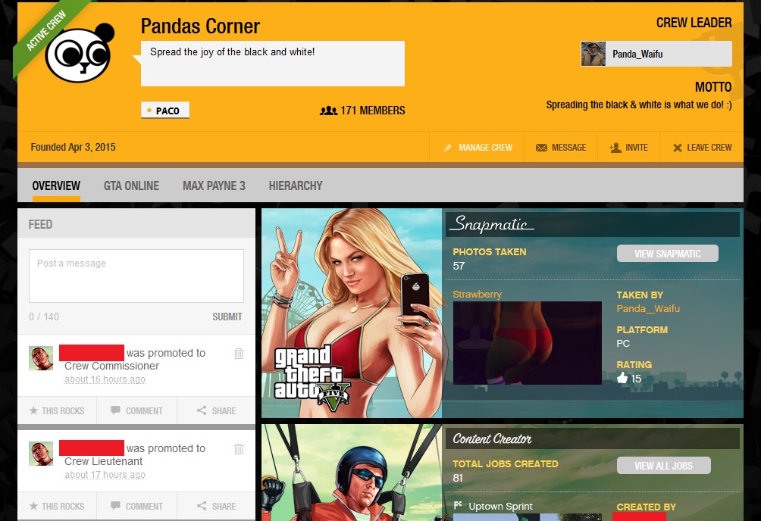Click star icon on Commissioner post
Viewport: 761px width, 521px height.
[33, 410]
